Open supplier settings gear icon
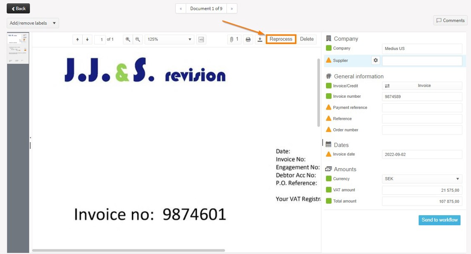This screenshot has width=471, height=254. [x=376, y=61]
